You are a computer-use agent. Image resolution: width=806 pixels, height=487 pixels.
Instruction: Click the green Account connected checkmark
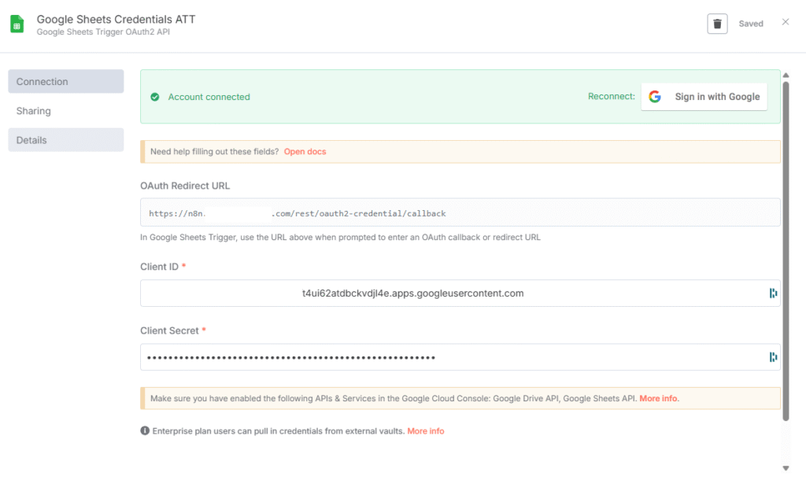(x=155, y=97)
